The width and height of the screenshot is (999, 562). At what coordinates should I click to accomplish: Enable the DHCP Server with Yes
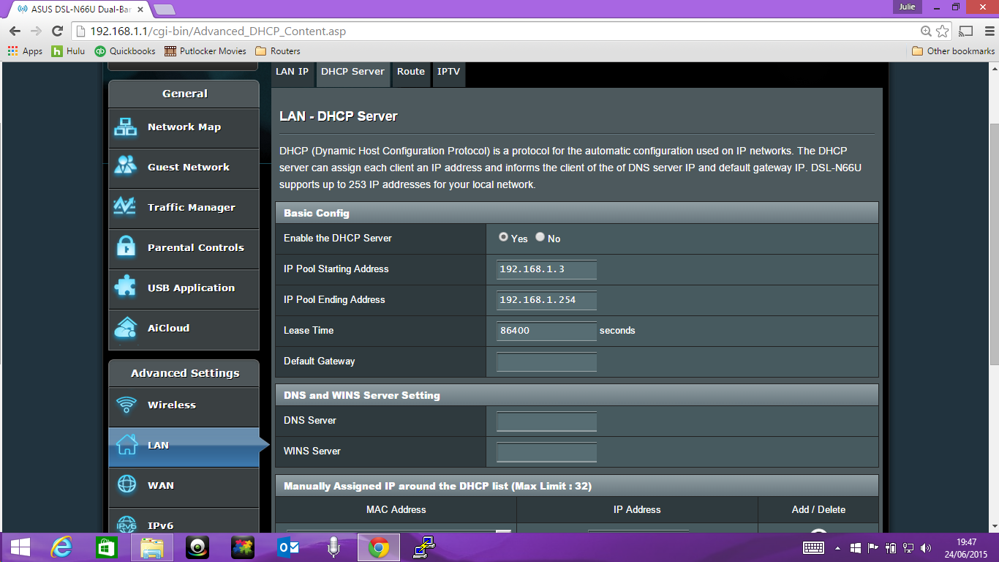tap(503, 236)
